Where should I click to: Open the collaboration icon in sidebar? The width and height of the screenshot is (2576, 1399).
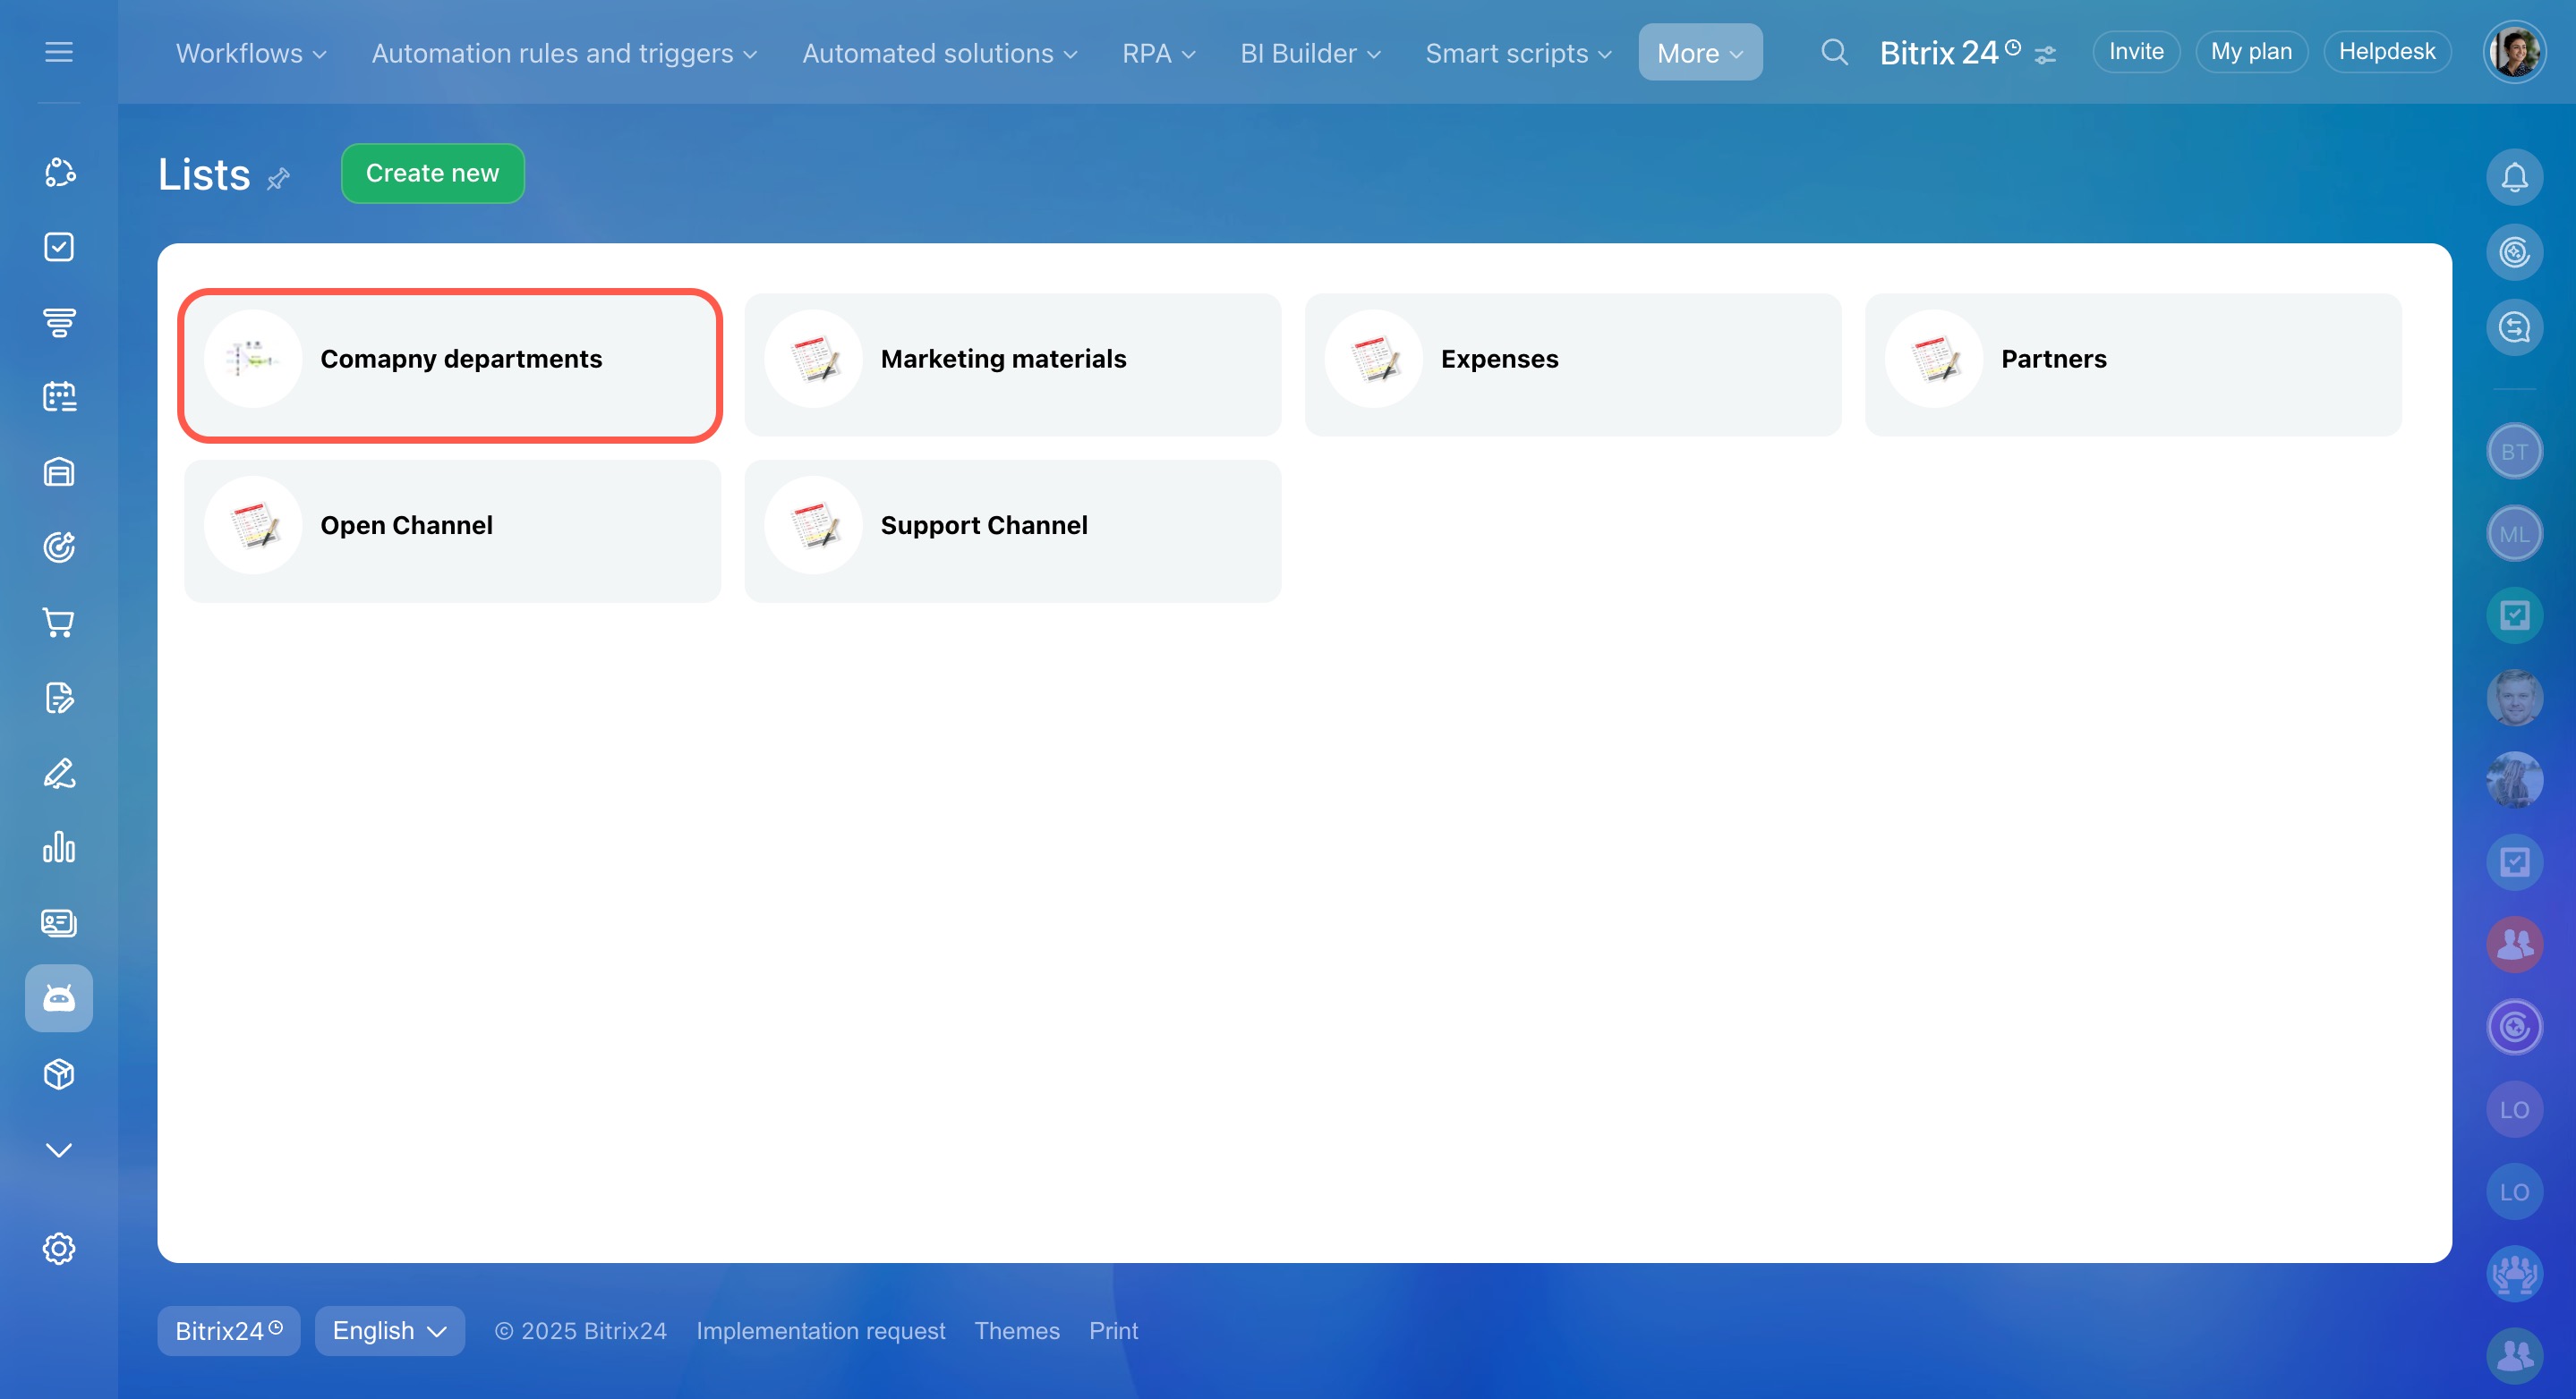pos(59,172)
